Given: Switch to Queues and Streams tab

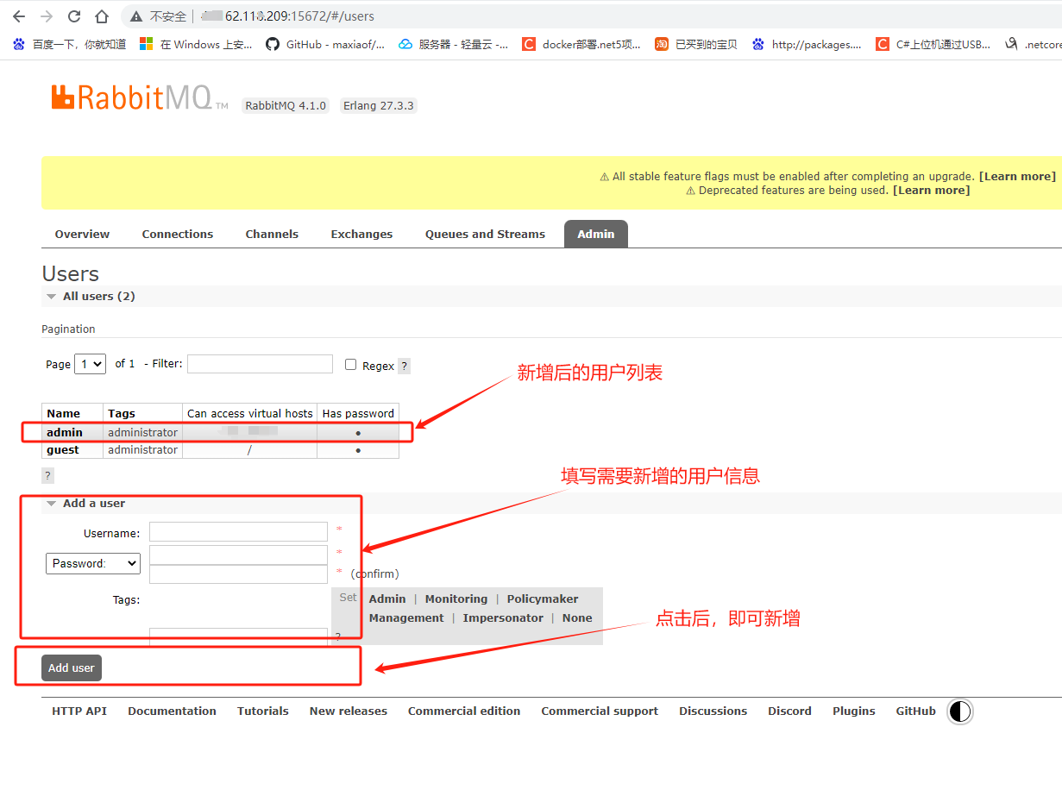Looking at the screenshot, I should 485,234.
